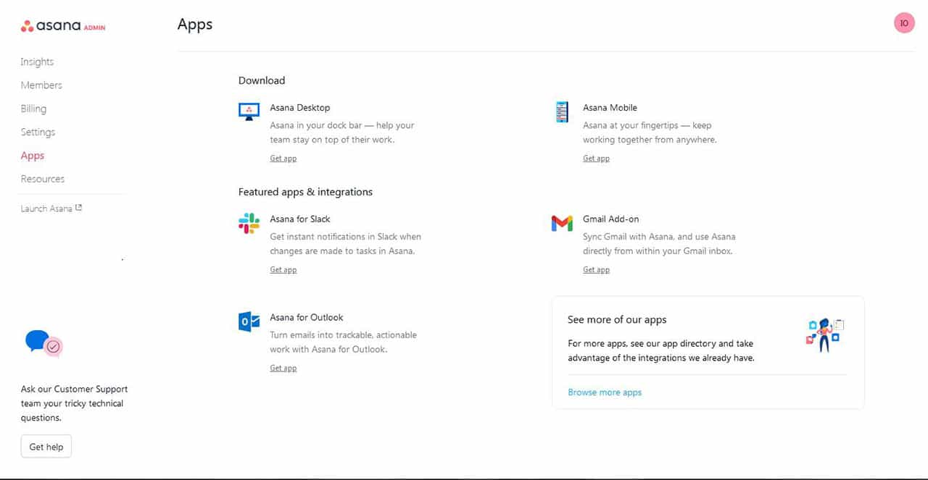Click the Asana Mobile phone icon

[562, 111]
